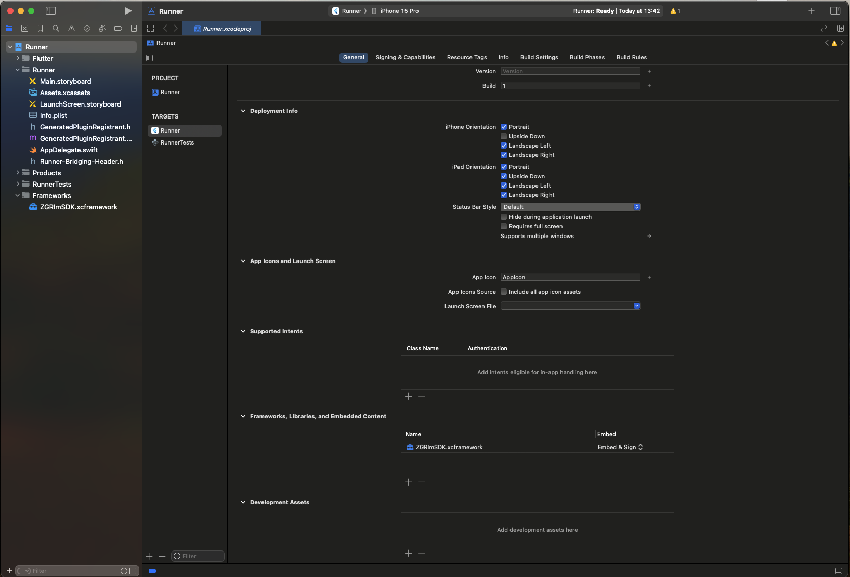Viewport: 850px width, 577px height.
Task: Collapse Frameworks, Libraries, and Embedded Content
Action: click(x=243, y=416)
